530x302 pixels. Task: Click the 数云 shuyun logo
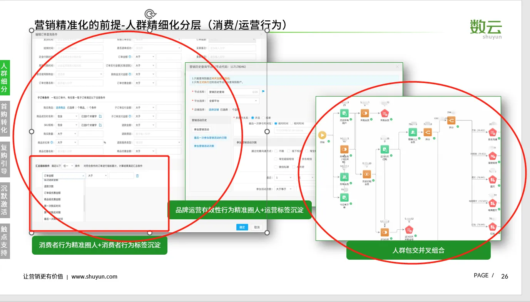coord(486,29)
